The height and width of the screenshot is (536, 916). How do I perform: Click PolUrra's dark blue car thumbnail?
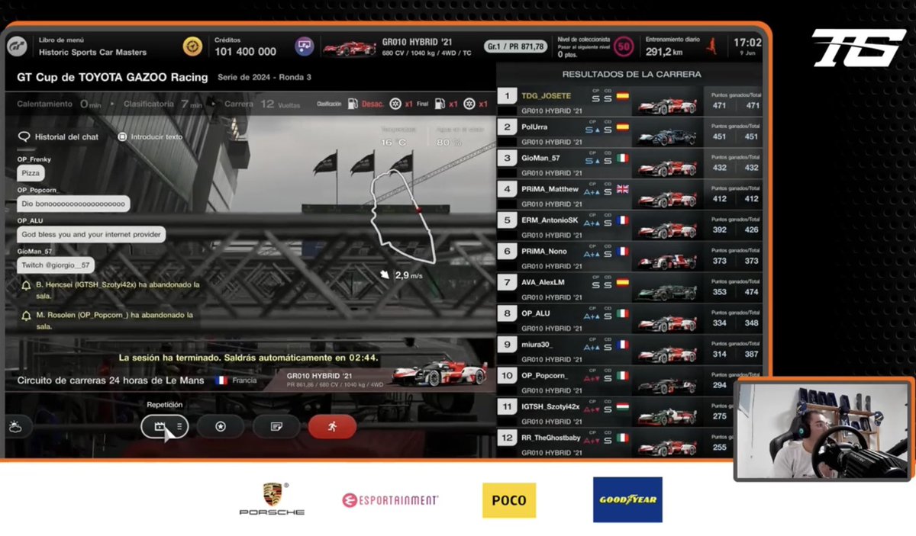pyautogui.click(x=667, y=136)
